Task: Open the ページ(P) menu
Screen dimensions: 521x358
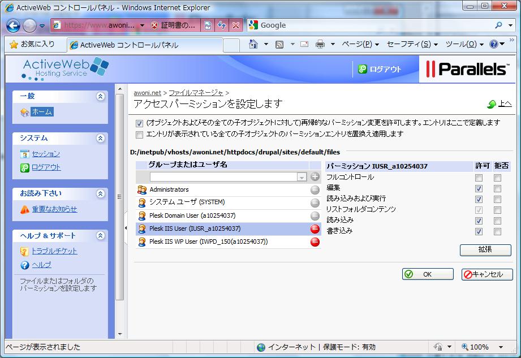Action: [360, 44]
